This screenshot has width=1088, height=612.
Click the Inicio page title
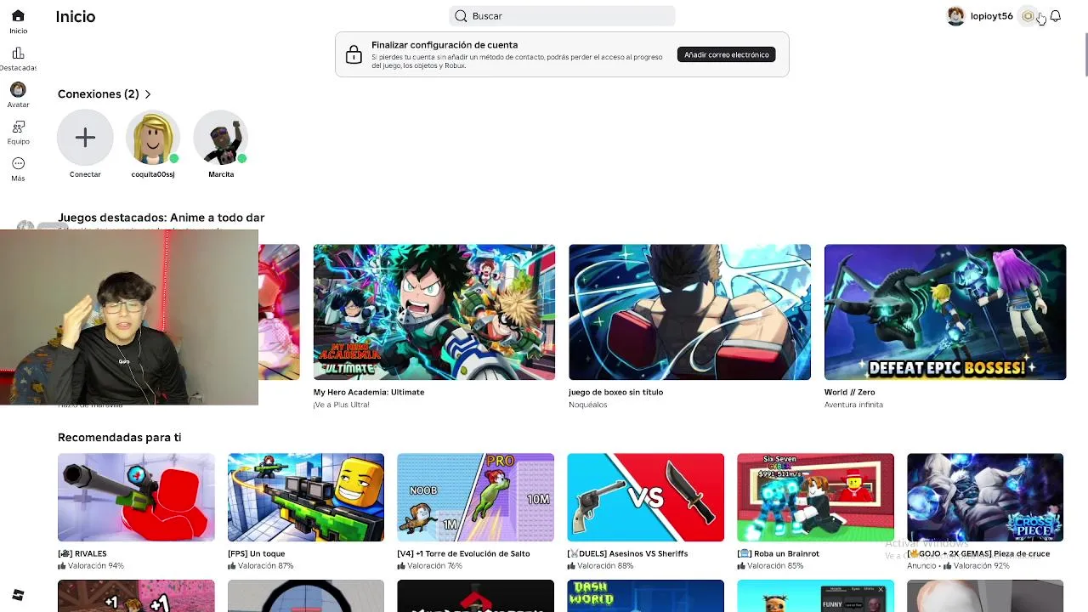click(x=76, y=16)
